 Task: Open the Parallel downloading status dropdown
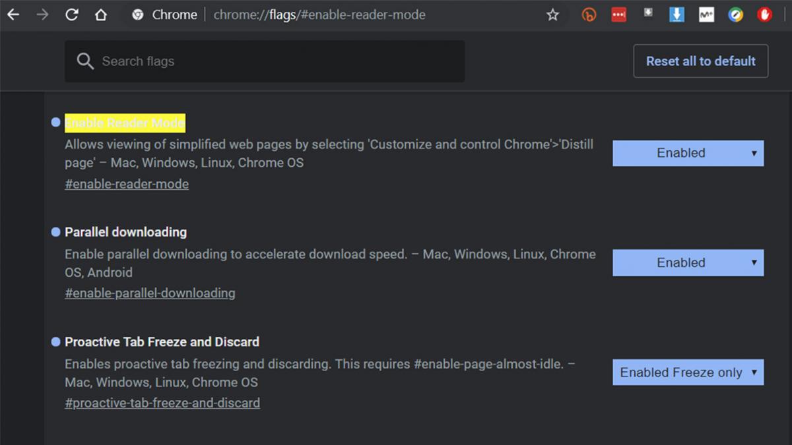coord(688,262)
